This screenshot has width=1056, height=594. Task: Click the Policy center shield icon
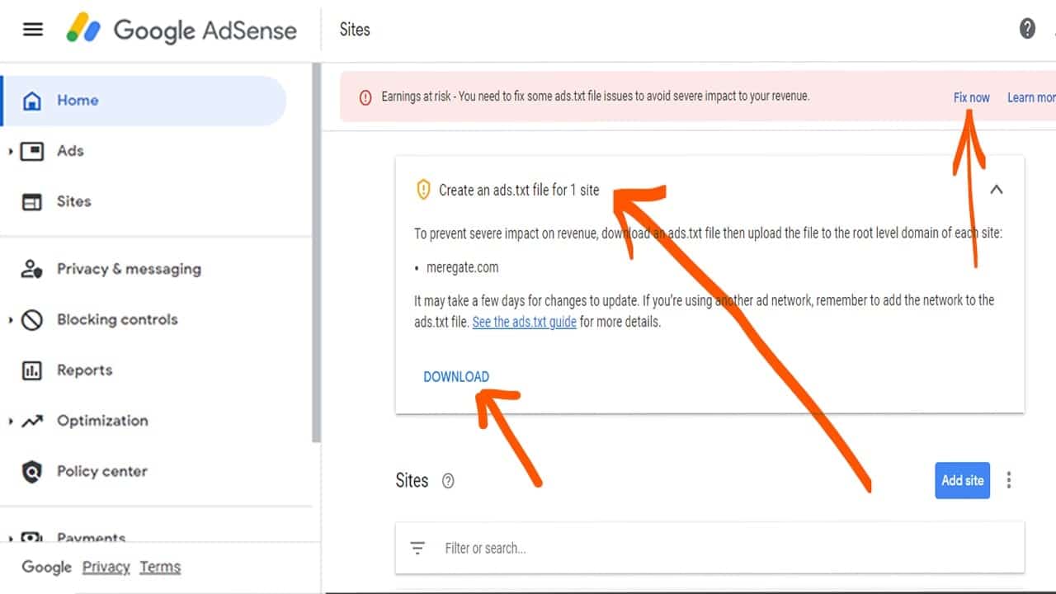pyautogui.click(x=31, y=472)
